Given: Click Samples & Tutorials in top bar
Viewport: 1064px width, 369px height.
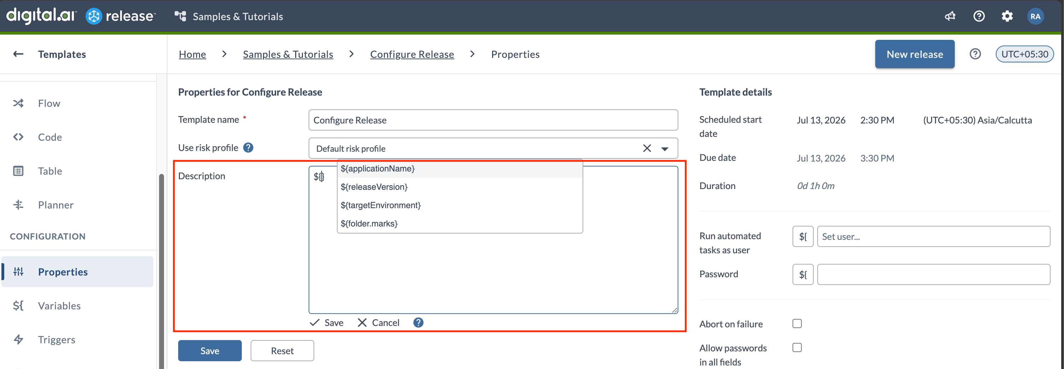Looking at the screenshot, I should tap(238, 17).
